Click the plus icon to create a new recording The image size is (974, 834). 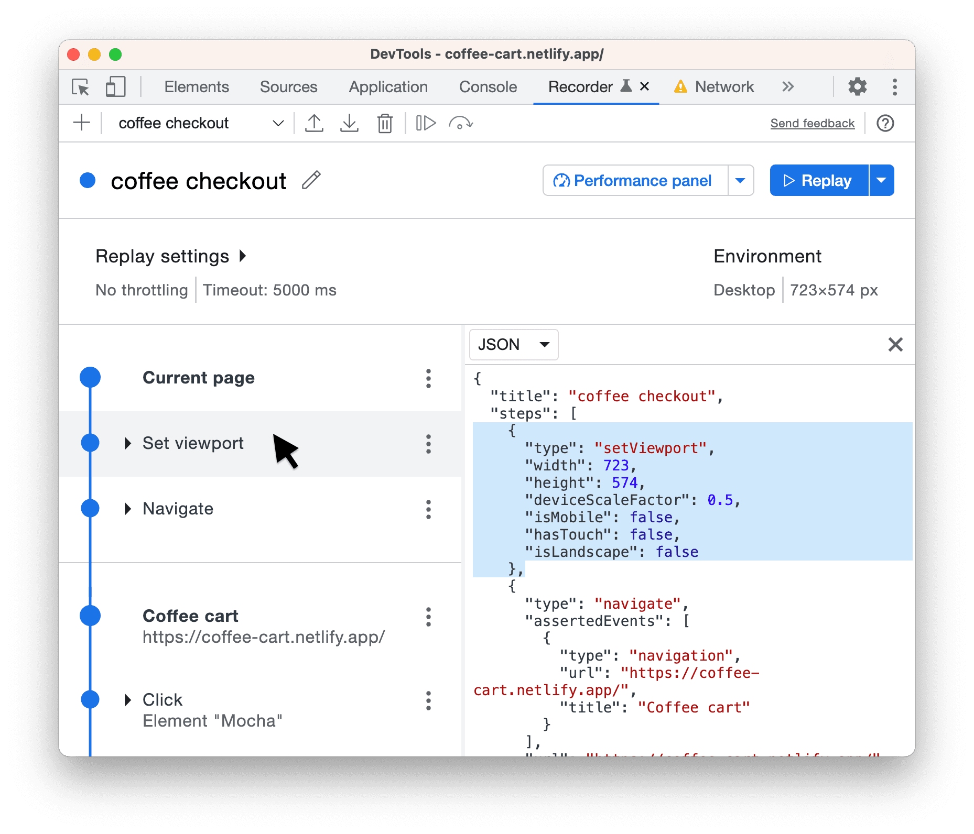(x=82, y=123)
